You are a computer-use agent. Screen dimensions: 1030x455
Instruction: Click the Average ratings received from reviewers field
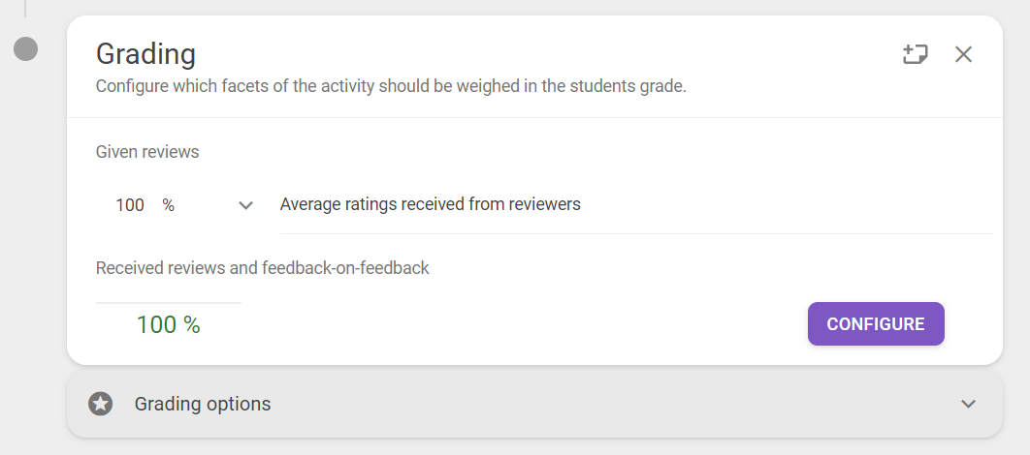(x=636, y=204)
